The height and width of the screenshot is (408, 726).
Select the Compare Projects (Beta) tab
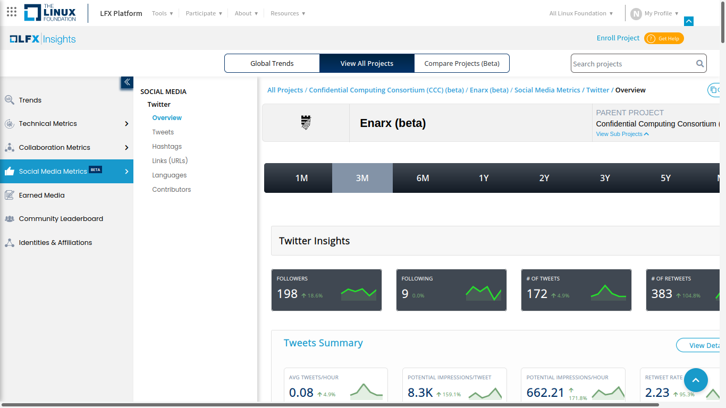(x=462, y=63)
